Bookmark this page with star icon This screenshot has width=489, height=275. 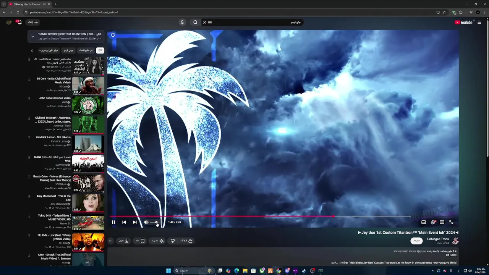pos(444,12)
